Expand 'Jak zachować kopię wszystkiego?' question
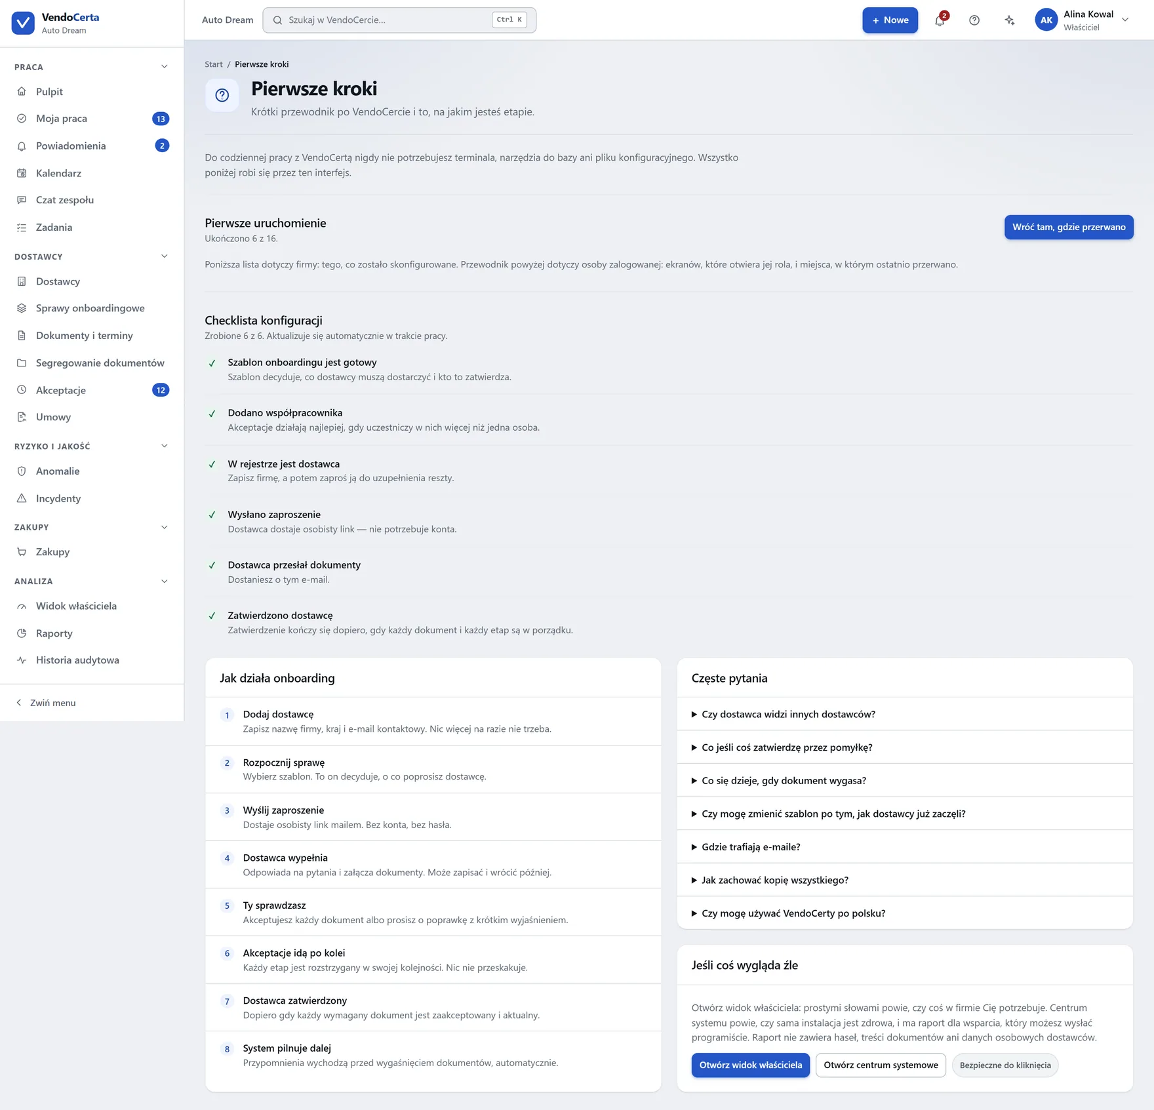1154x1110 pixels. coord(905,880)
